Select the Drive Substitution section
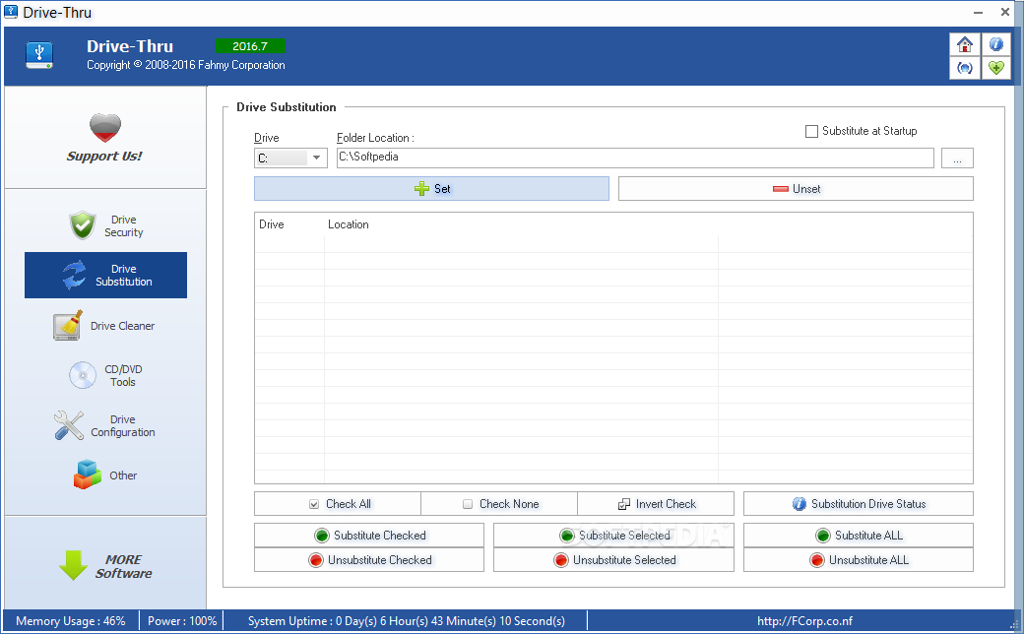The height and width of the screenshot is (634, 1024). pos(105,275)
